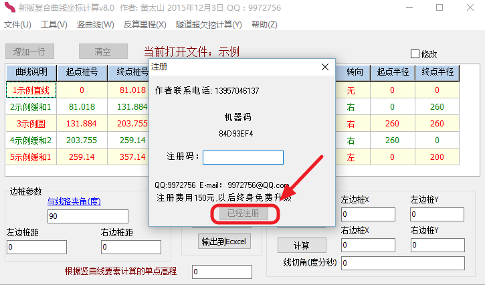
Task: Click the 已经注册 button
Action: point(244,213)
